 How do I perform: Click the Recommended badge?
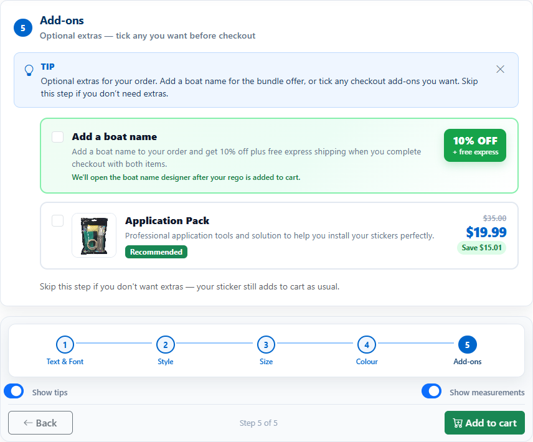pos(156,252)
